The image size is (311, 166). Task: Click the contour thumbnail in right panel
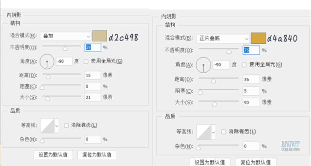[204, 132]
